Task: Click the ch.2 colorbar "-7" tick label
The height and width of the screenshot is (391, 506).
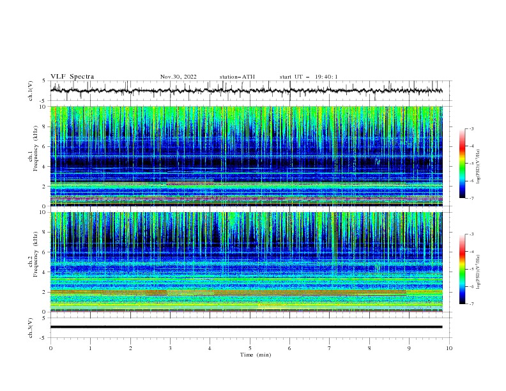Action: [x=471, y=303]
